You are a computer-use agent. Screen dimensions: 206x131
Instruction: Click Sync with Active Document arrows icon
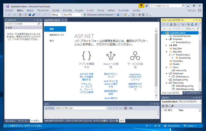pyautogui.click(x=188, y=25)
